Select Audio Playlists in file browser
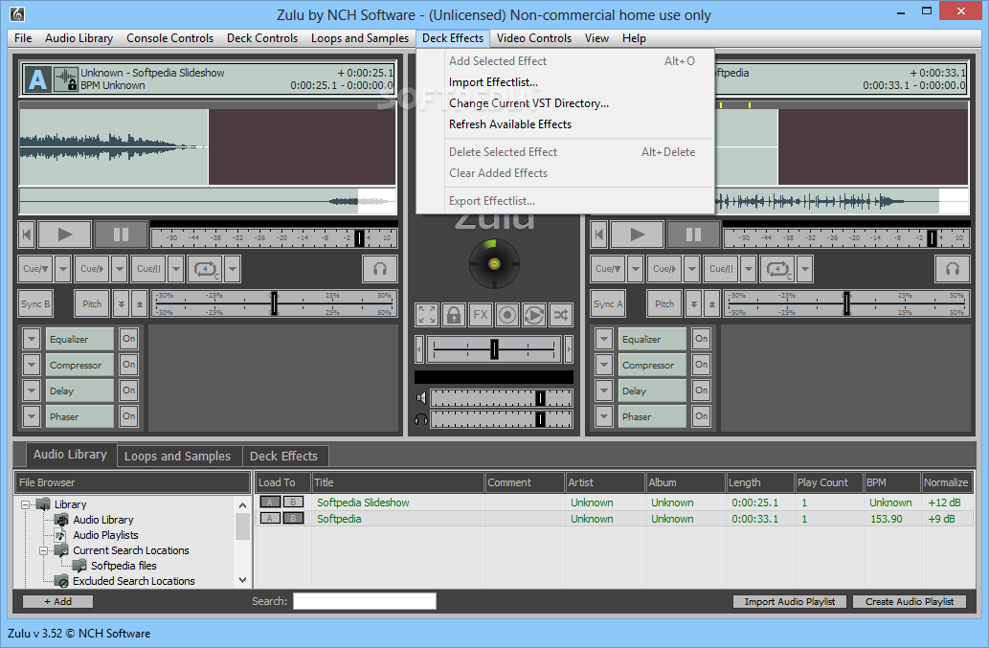Viewport: 989px width, 648px height. [105, 535]
